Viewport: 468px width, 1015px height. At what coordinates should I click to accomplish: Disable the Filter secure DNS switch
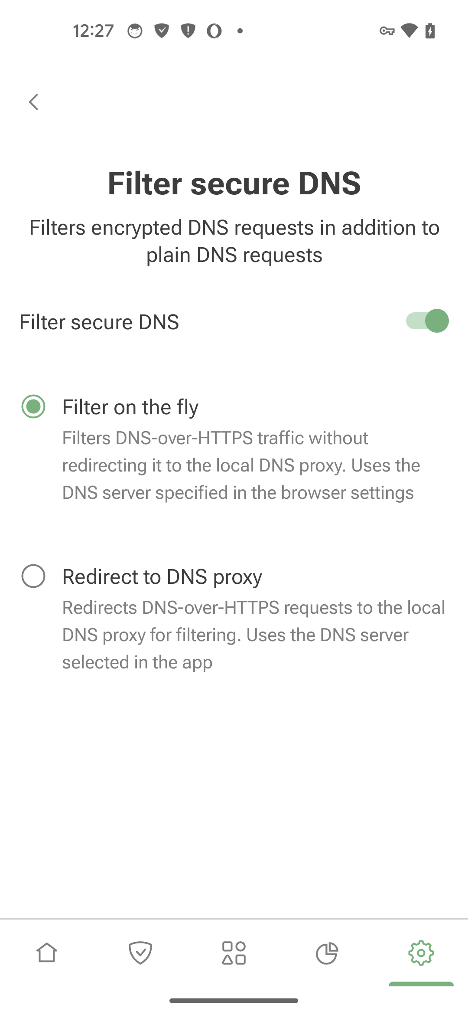click(427, 321)
